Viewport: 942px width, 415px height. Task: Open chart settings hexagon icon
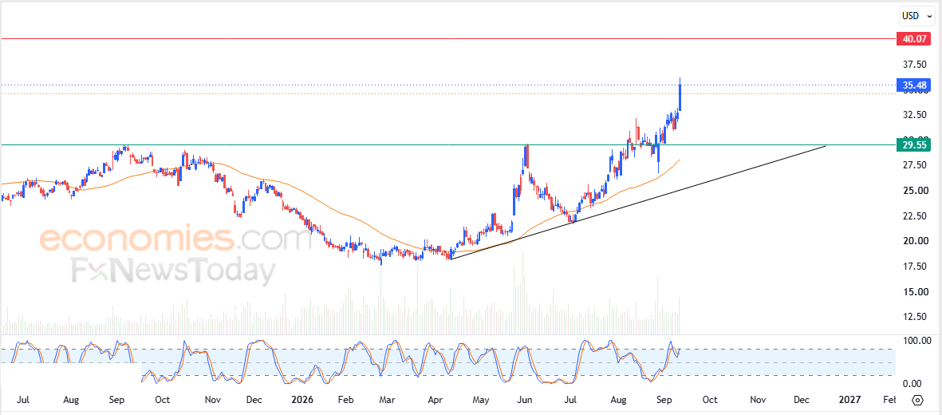click(x=917, y=400)
